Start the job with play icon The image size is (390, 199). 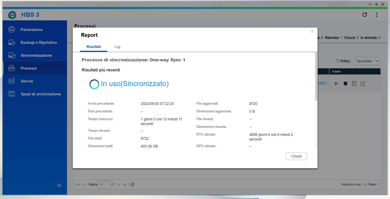pos(336,84)
